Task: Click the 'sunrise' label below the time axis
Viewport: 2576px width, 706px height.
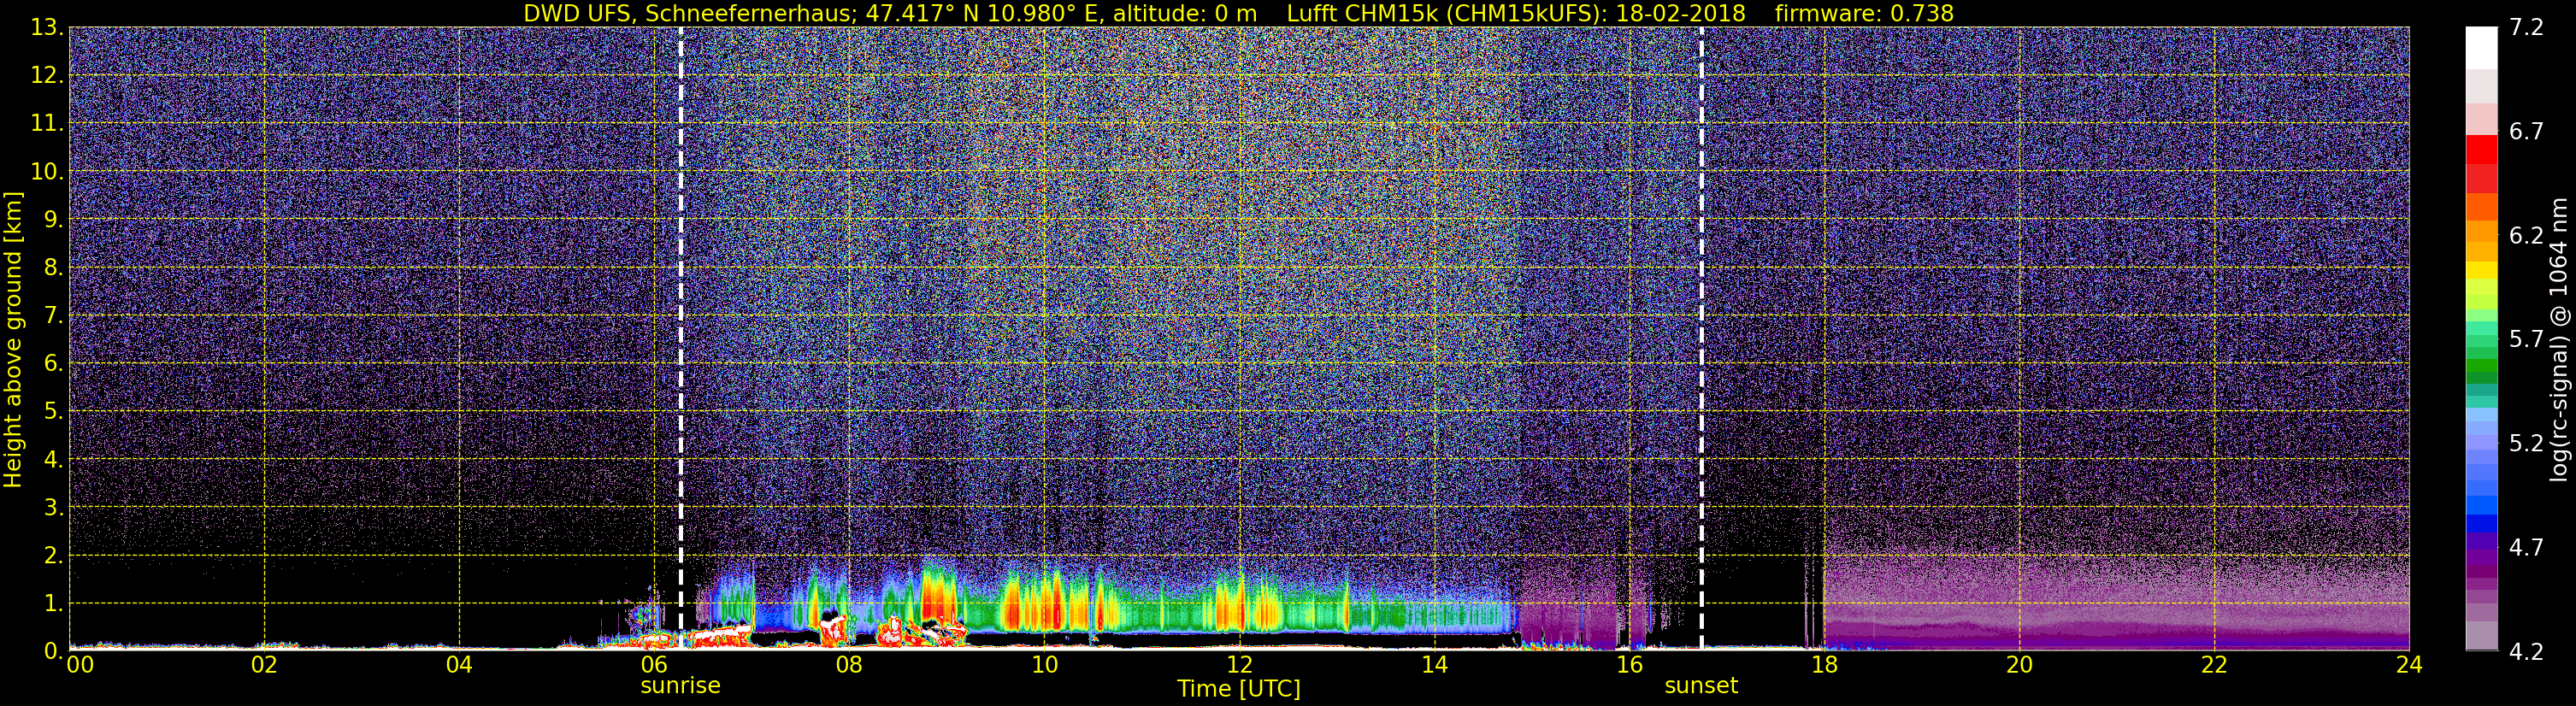Action: (680, 686)
